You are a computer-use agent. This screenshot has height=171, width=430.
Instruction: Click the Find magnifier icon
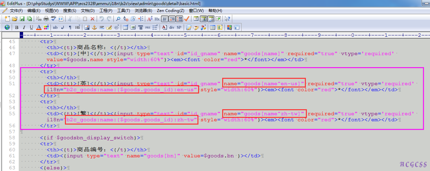(118, 19)
